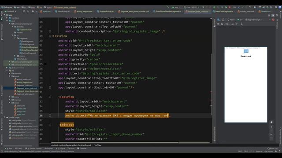282x158 pixels.
Task: Toggle the Autoconnect magnet icon
Action: (x=222, y=24)
